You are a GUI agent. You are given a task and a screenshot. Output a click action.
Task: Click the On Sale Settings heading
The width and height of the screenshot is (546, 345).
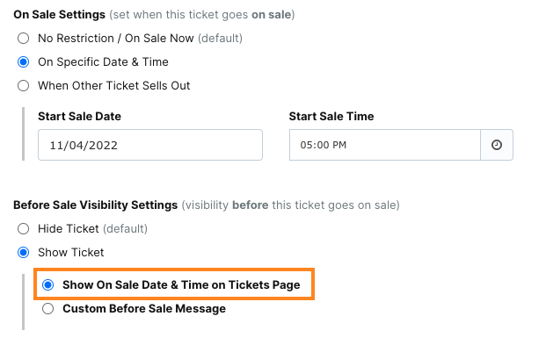59,15
